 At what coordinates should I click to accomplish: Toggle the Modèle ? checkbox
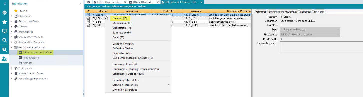pyautogui.click(x=281, y=25)
